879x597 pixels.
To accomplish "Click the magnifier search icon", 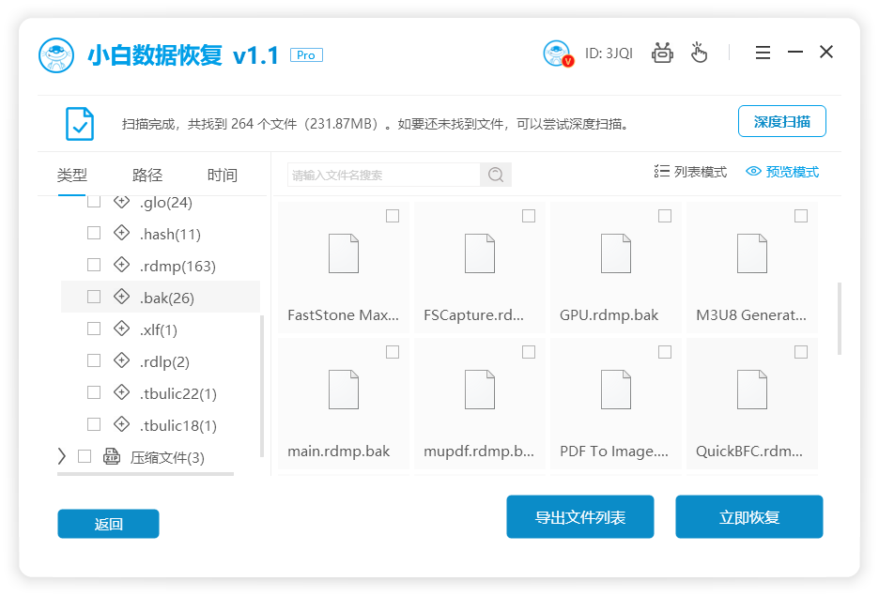I will (x=496, y=175).
